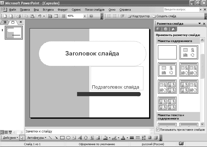Viewport: 207px width, 147px height.
Task: Close the slides thumbnail pane
Action: (21, 22)
